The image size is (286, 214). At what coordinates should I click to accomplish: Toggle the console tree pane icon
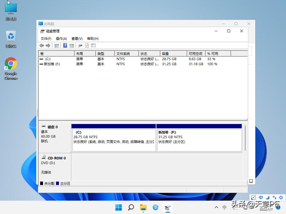56,45
